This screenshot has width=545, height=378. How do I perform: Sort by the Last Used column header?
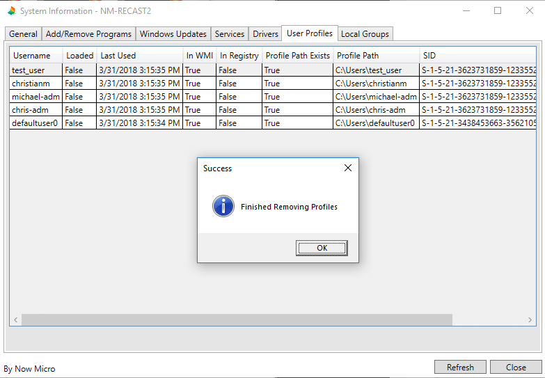pyautogui.click(x=118, y=56)
